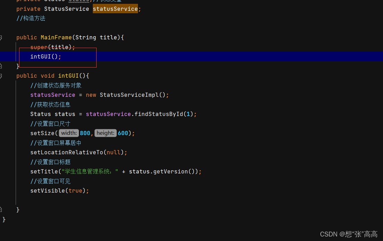Click intGUI in the public void declaration
383x241 pixels.
click(68, 76)
